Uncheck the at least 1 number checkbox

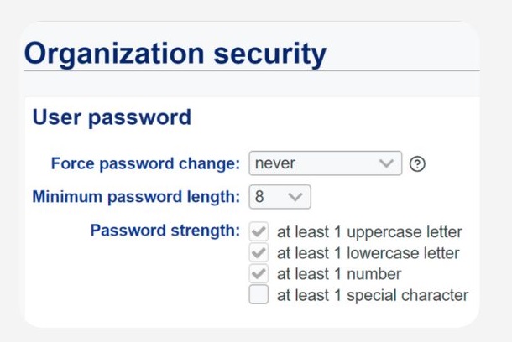(259, 274)
